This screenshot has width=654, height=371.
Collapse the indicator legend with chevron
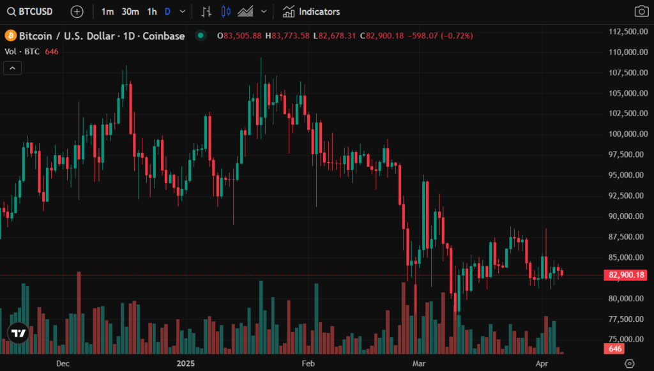[x=13, y=68]
